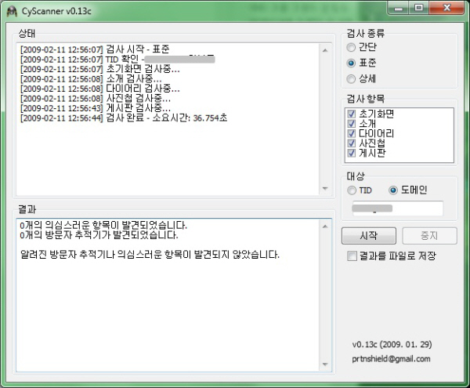Close the CyScanner window
Viewport: 470px width, 388px height.
pyautogui.click(x=446, y=8)
